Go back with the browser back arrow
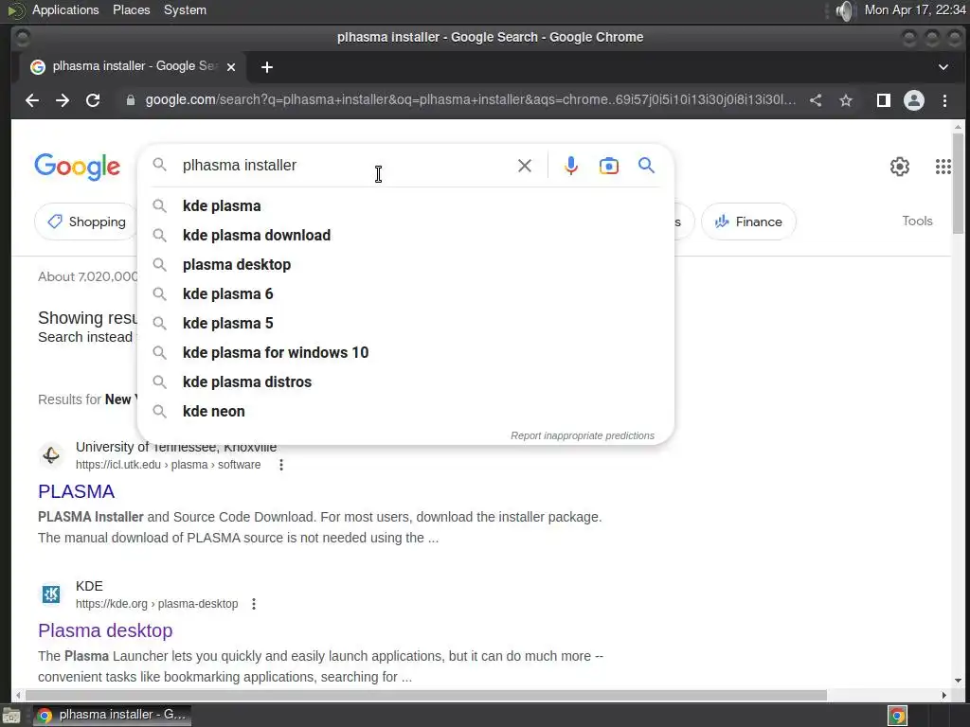The width and height of the screenshot is (970, 727). pyautogui.click(x=32, y=100)
